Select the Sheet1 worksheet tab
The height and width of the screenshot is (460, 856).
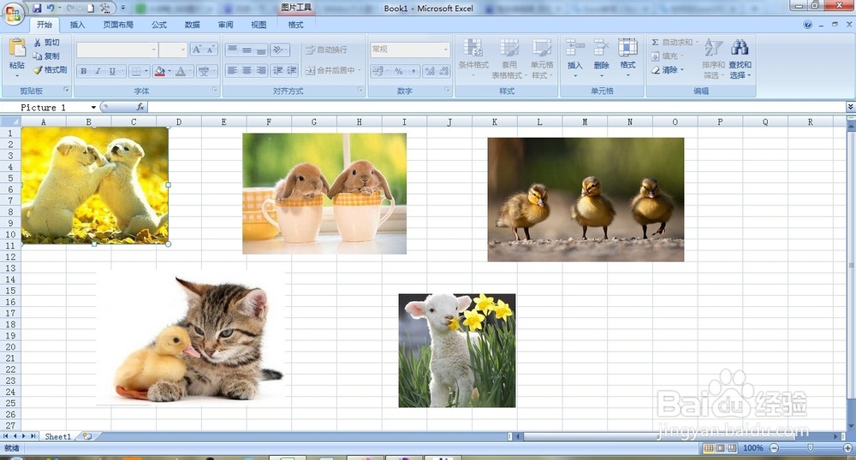coord(57,437)
